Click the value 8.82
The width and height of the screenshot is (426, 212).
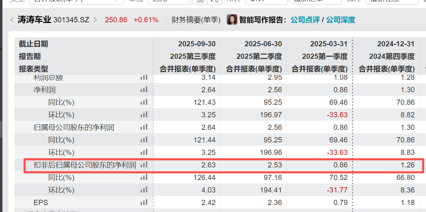tap(408, 115)
